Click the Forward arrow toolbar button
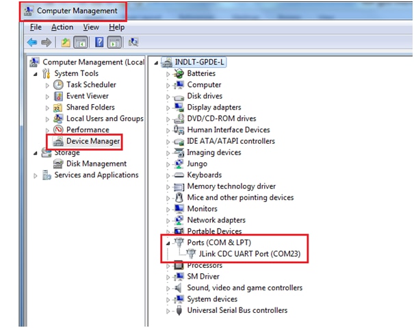This screenshot has height=328, width=414. 47,42
